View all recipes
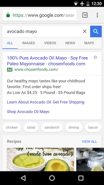This screenshot has width=104, height=185. [89, 142]
